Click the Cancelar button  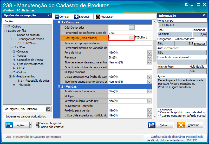coord(190,125)
